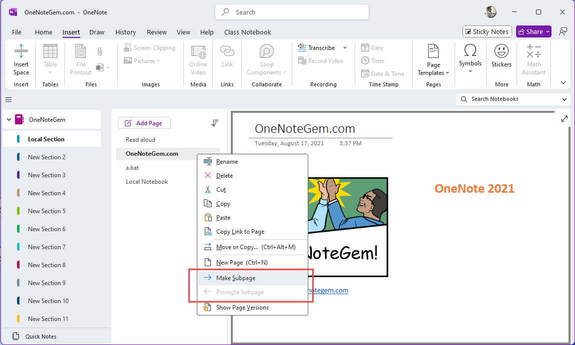
Task: Click the Table icon in ribbon
Action: [50, 51]
